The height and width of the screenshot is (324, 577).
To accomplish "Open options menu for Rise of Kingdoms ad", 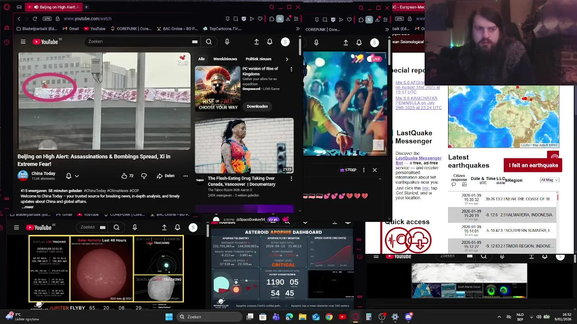I will tap(291, 69).
